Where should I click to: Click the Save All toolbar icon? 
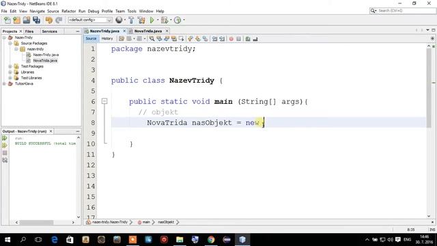36,20
